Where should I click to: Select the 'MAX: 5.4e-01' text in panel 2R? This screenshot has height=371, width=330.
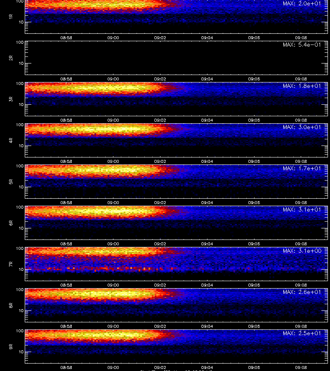pyautogui.click(x=302, y=45)
